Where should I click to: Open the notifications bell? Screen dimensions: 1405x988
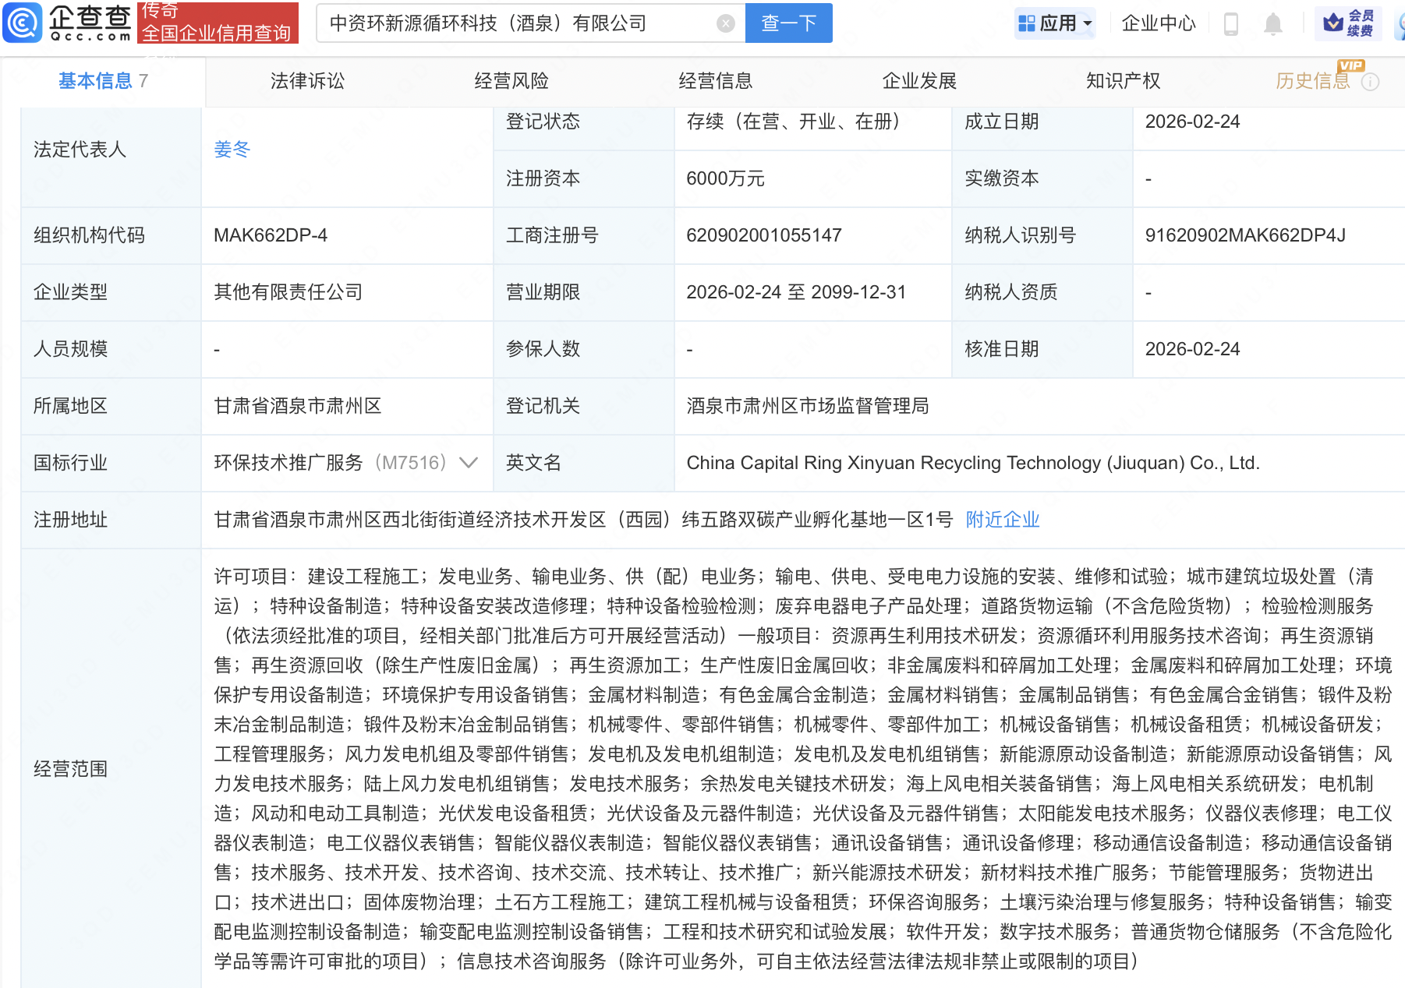click(x=1272, y=23)
